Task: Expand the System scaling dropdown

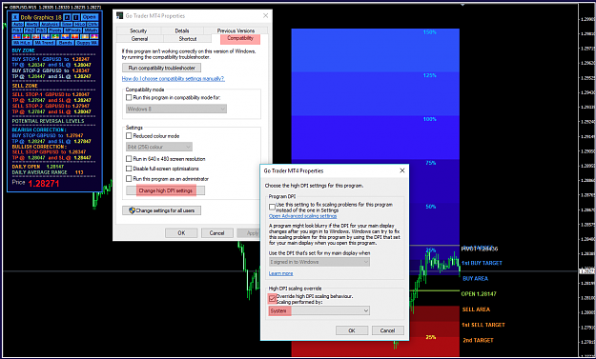Action: [x=319, y=310]
